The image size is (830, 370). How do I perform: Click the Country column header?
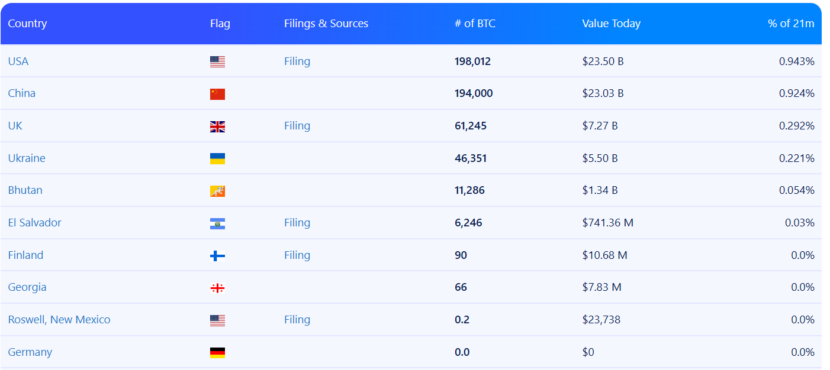tap(27, 24)
